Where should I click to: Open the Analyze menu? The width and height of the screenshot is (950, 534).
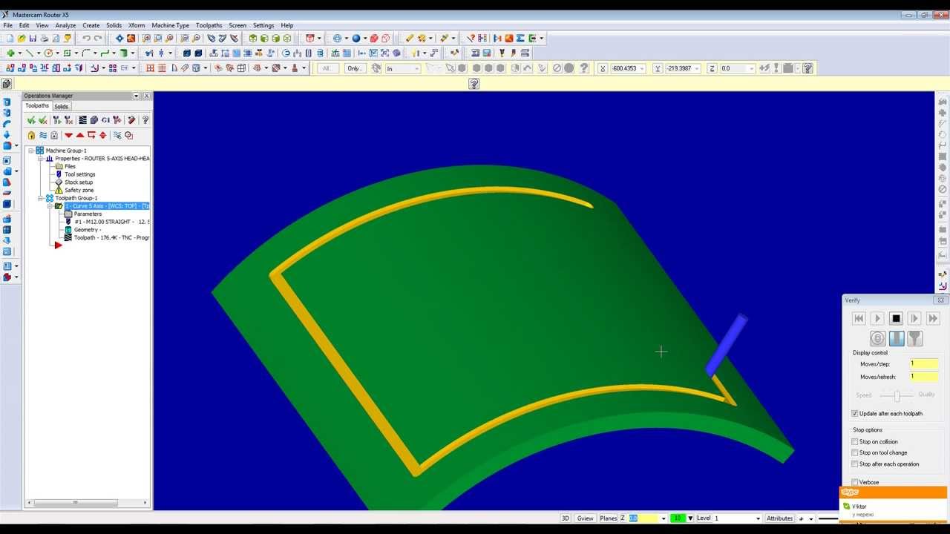[65, 25]
